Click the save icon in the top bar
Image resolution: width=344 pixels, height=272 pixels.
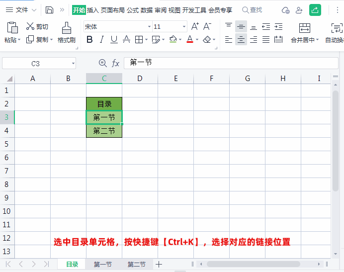click(x=49, y=10)
